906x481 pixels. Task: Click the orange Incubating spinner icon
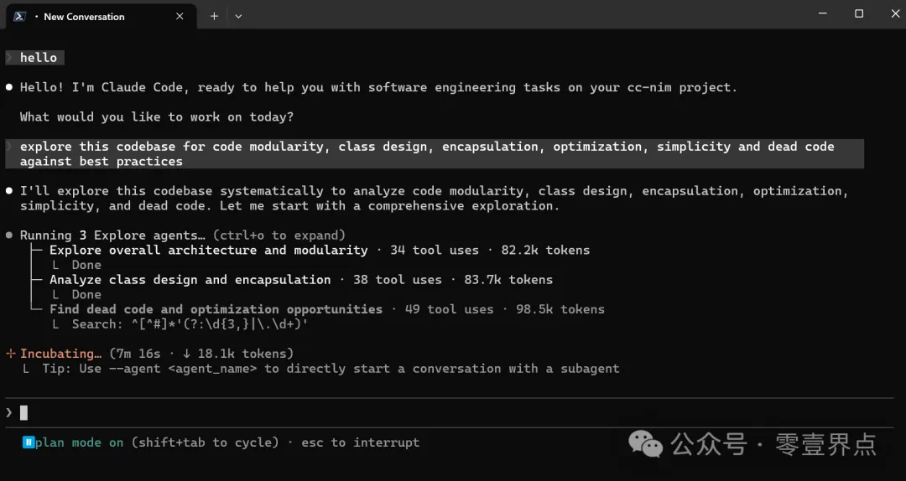[x=10, y=354]
